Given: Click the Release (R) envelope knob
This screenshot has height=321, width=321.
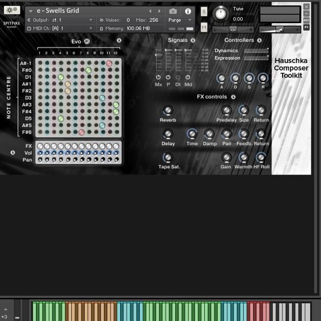Looking at the screenshot, I should 263,78.
